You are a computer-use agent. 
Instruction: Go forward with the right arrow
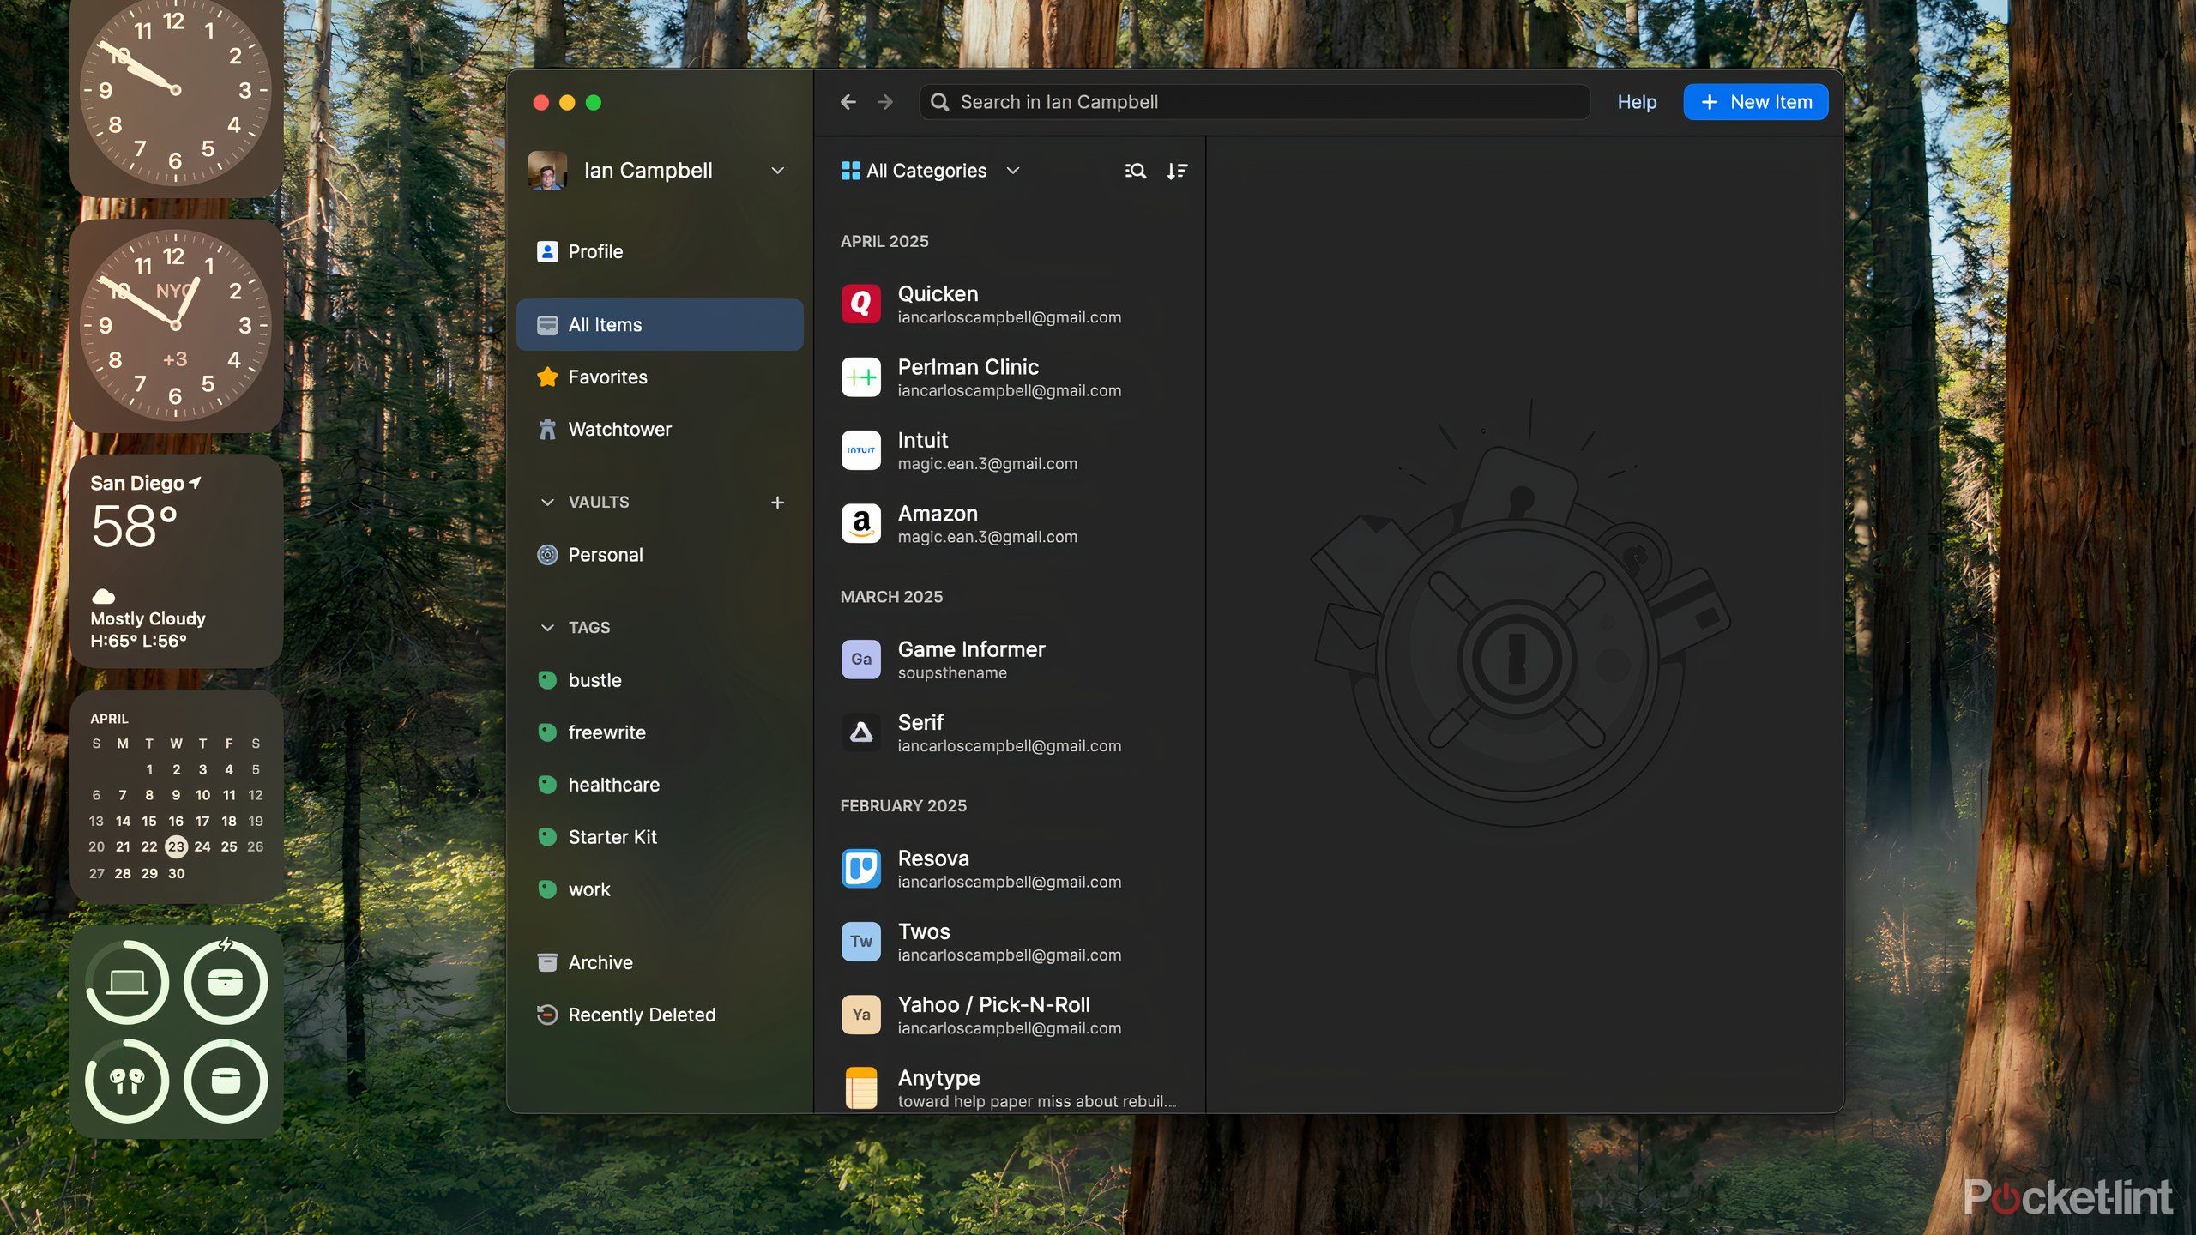coord(885,102)
